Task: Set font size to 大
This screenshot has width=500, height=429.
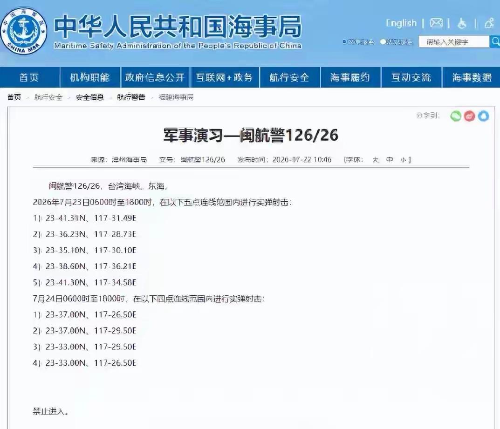Action: pyautogui.click(x=375, y=160)
